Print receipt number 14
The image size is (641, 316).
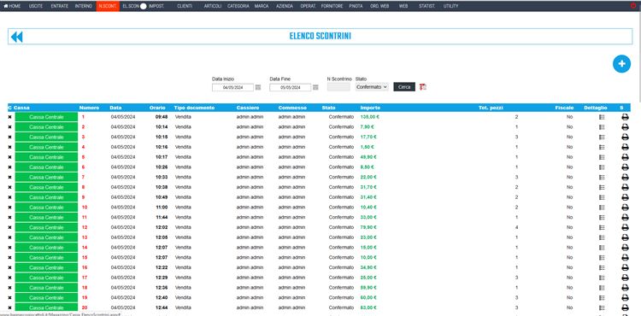pyautogui.click(x=625, y=248)
